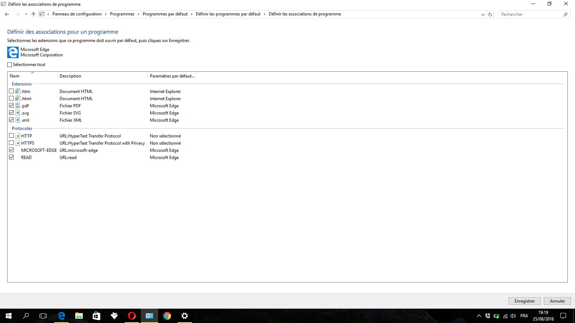The height and width of the screenshot is (323, 575).
Task: Click the .html file type icon
Action: [18, 98]
